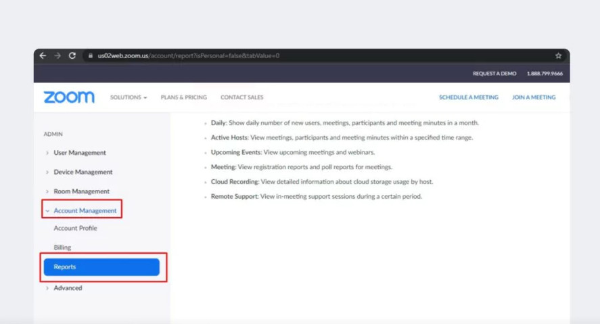
Task: Click the 'Cloud Recording:' report description
Action: point(322,182)
